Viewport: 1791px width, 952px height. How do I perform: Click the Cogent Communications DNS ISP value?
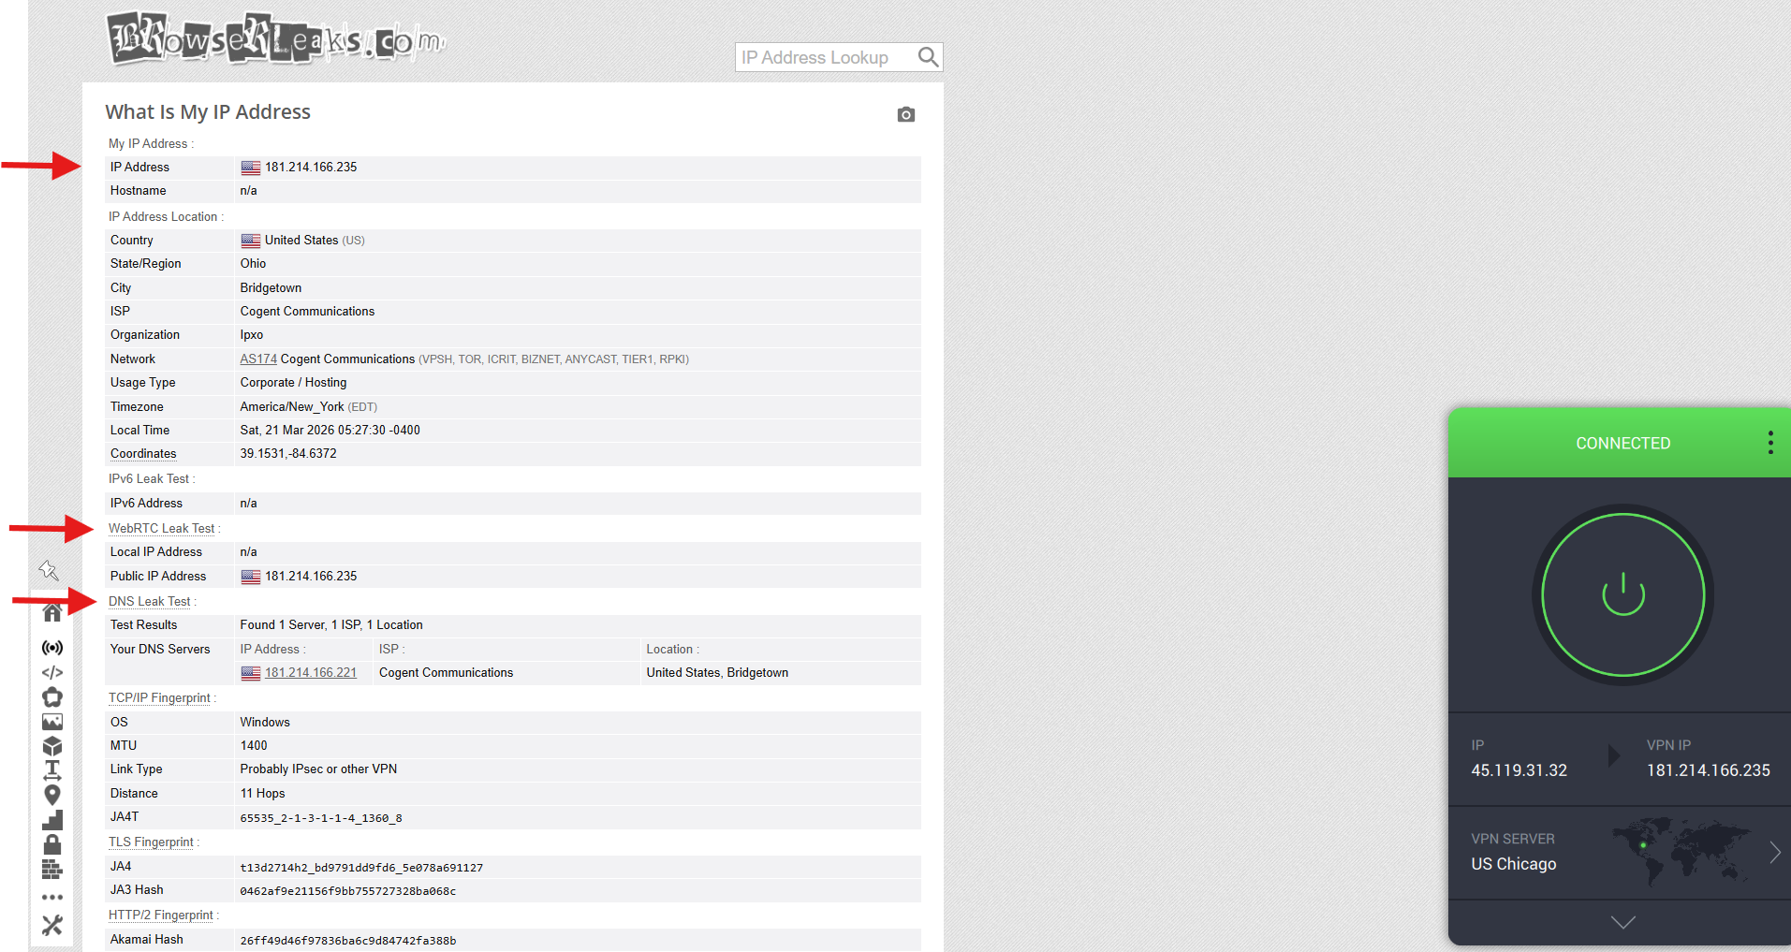point(446,673)
